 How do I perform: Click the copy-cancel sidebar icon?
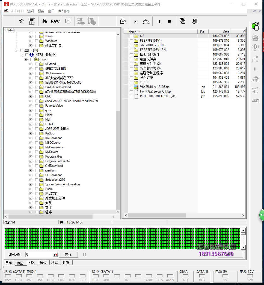(x=255, y=90)
